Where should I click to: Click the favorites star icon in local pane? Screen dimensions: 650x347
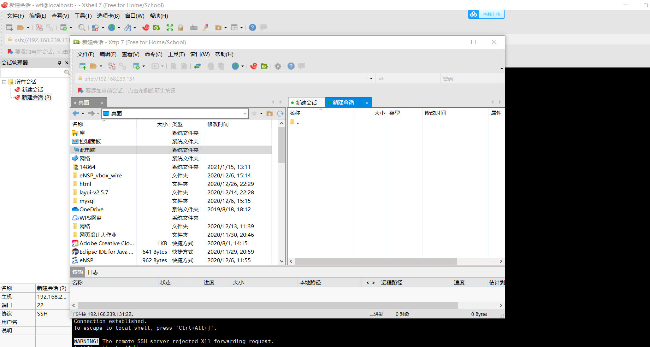[254, 113]
